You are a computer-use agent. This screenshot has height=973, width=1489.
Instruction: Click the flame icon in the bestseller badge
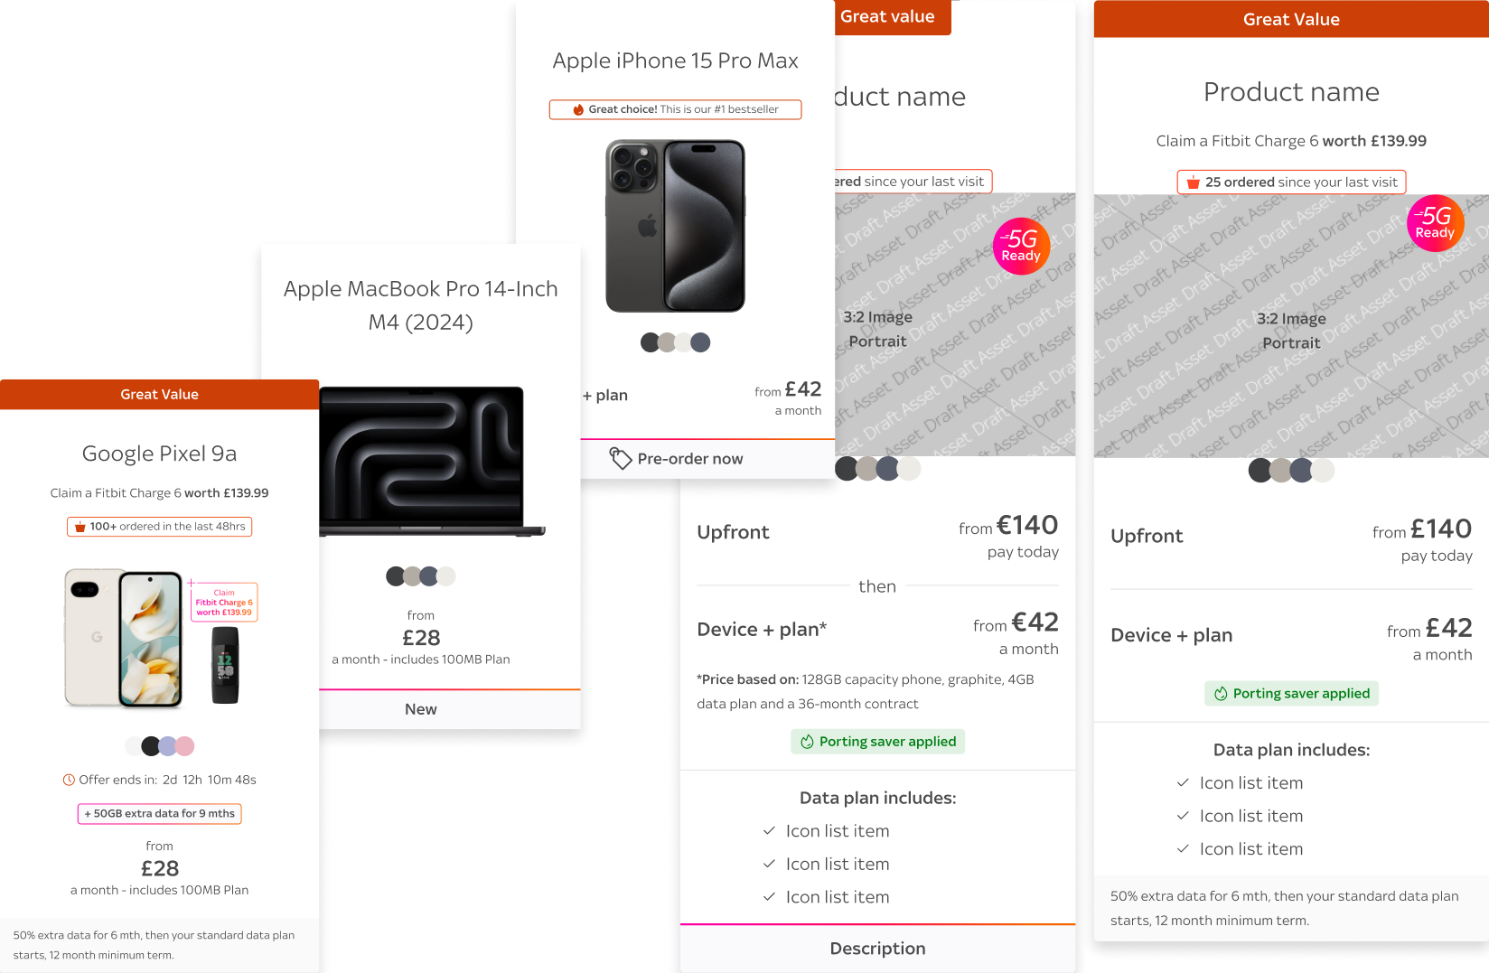[578, 109]
